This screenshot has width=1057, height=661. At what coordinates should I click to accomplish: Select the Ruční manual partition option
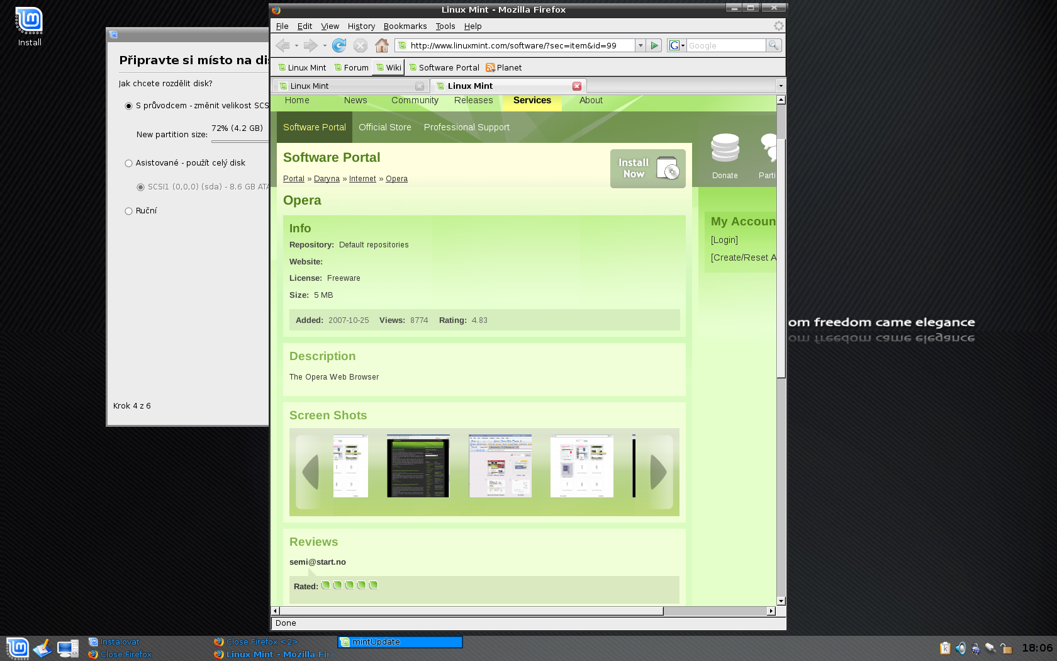(x=128, y=211)
